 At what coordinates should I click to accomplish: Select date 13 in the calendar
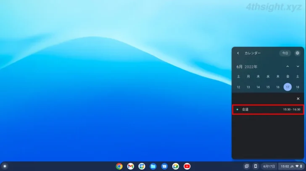248,87
